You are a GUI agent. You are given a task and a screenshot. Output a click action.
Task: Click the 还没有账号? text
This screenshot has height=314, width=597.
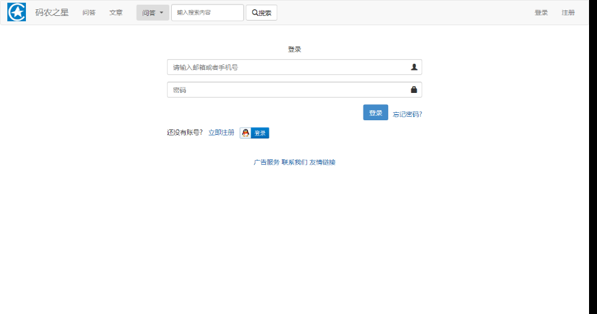(185, 133)
